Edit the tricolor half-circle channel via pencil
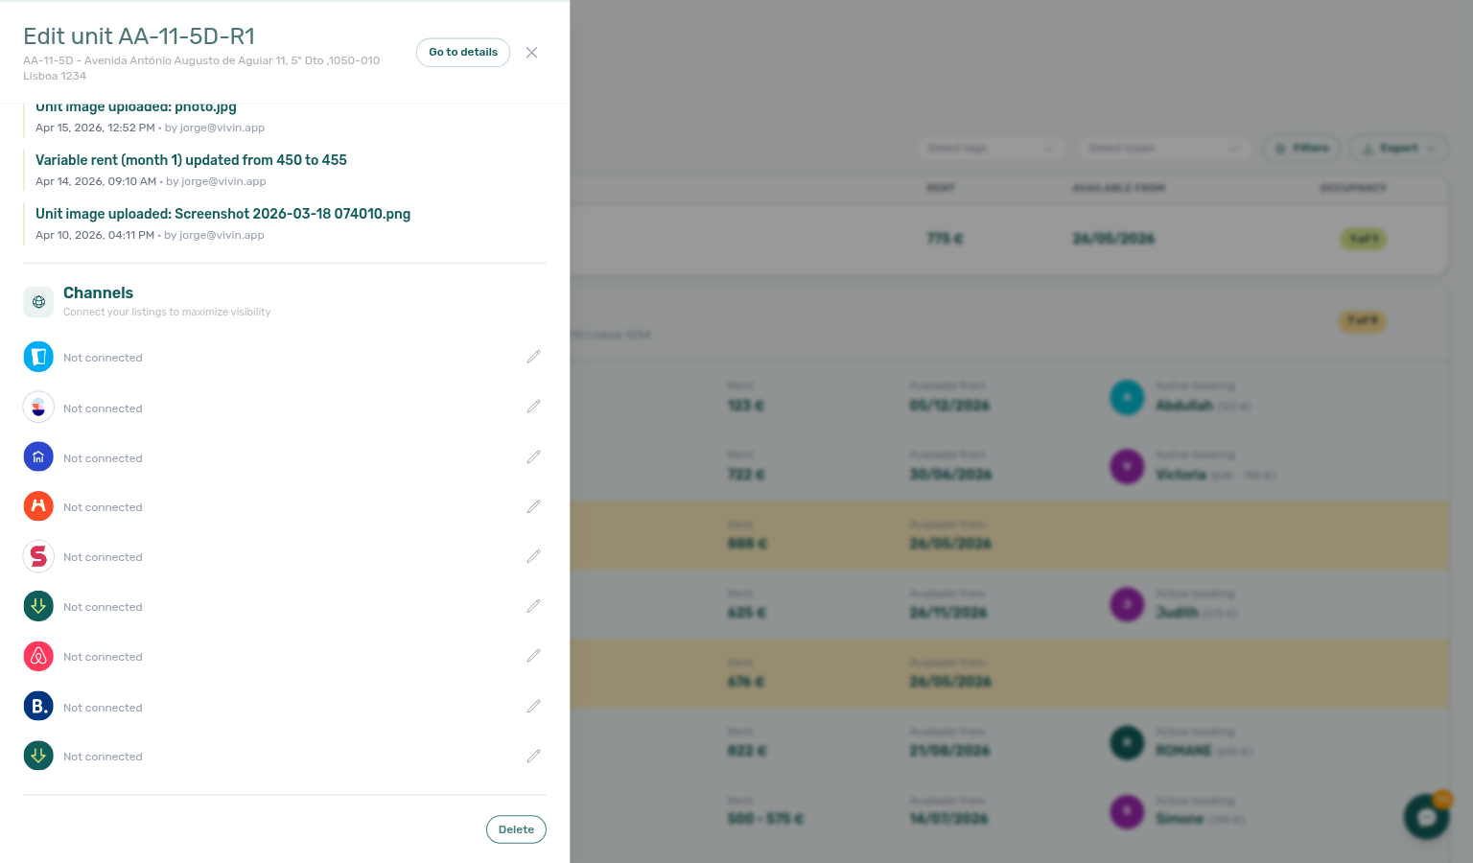1473x863 pixels. click(533, 407)
